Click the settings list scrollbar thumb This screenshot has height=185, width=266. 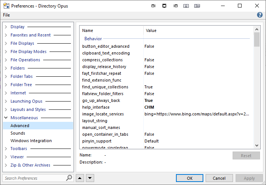click(x=257, y=39)
